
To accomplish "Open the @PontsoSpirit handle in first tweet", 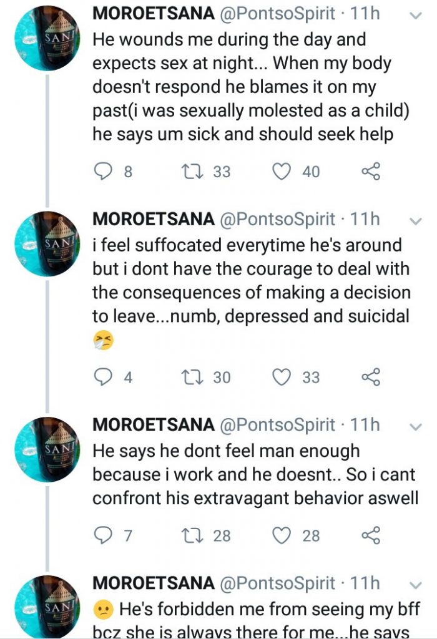I will point(277,14).
